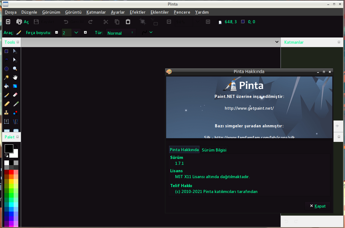Open the Pencere menu
The height and width of the screenshot is (228, 345).
(x=182, y=12)
